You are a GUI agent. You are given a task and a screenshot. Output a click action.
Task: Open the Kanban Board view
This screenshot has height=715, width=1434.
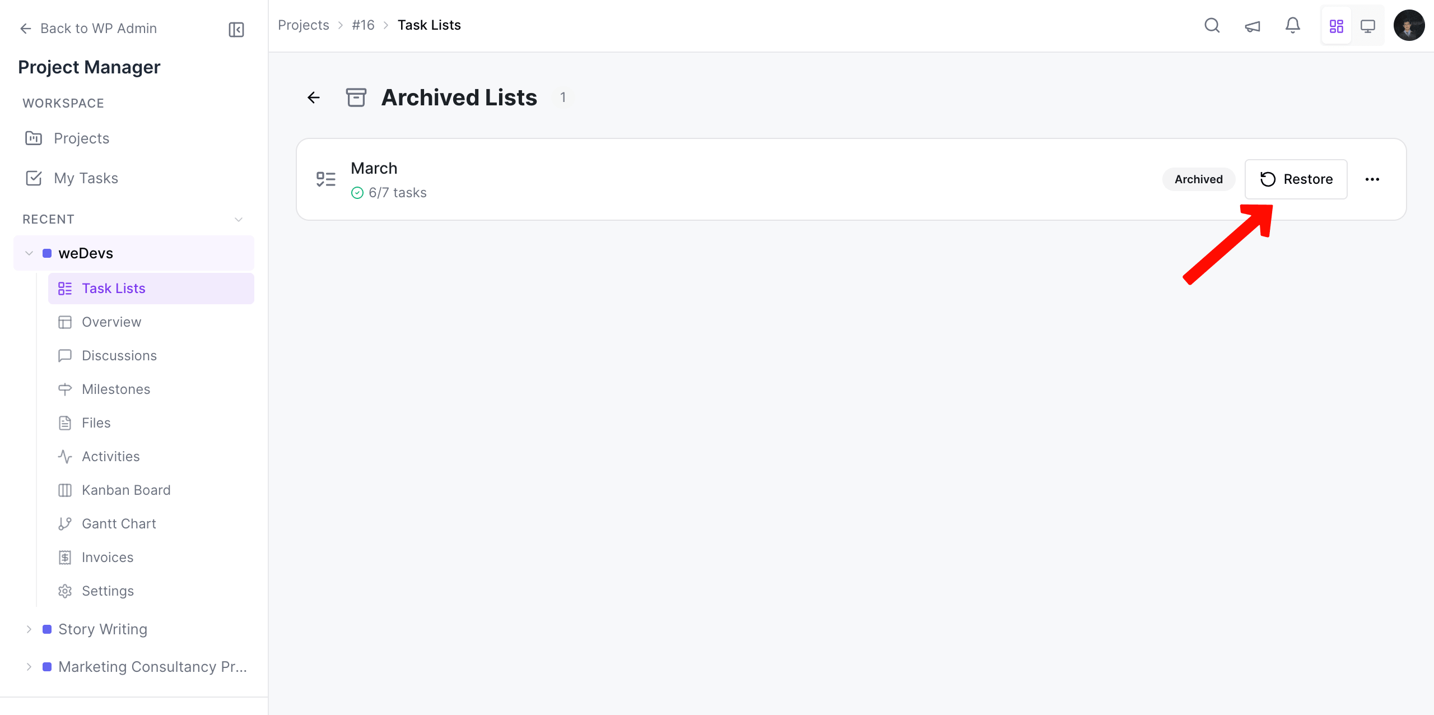click(126, 490)
